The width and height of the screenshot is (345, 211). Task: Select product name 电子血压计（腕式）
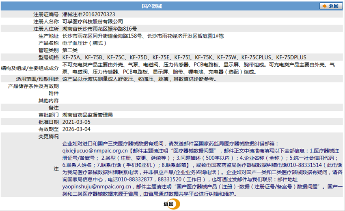coord(84,43)
